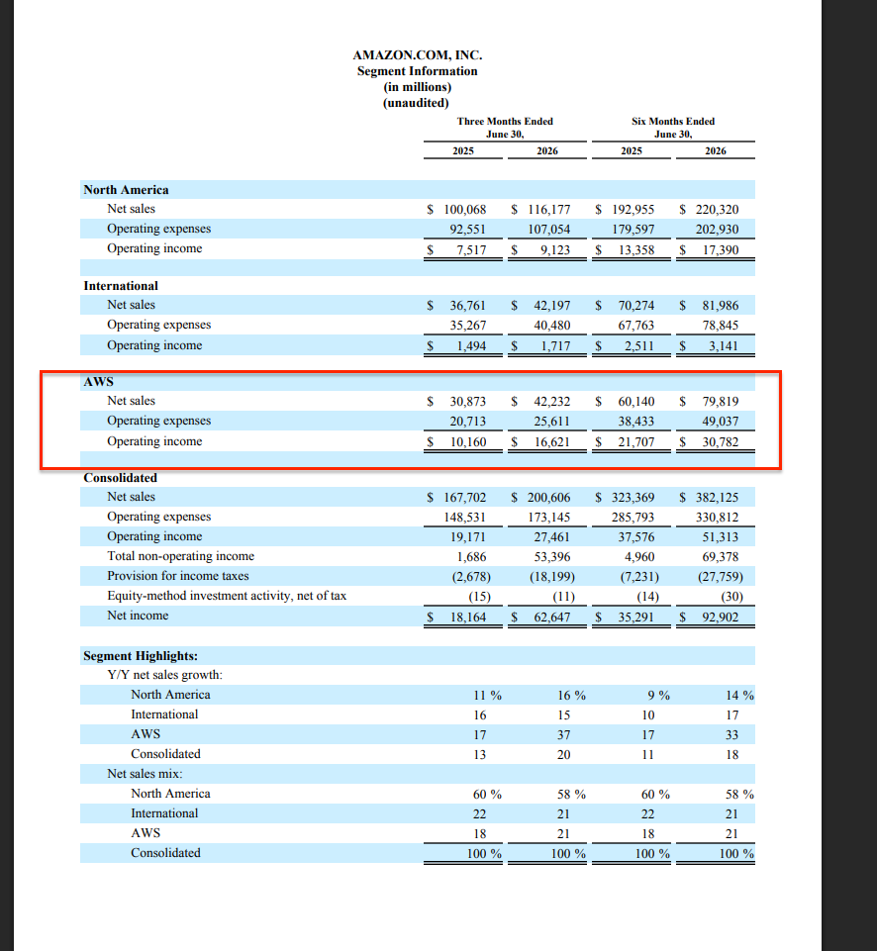Screen dimensions: 877x951
Task: Select AWS operating expenses 20,713
Action: coord(467,421)
